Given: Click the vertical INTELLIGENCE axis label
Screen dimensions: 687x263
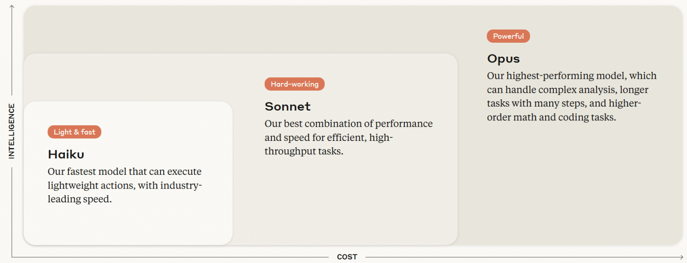Looking at the screenshot, I should click(x=12, y=131).
